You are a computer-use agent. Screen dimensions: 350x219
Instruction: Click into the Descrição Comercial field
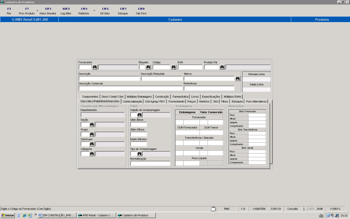tap(130, 88)
